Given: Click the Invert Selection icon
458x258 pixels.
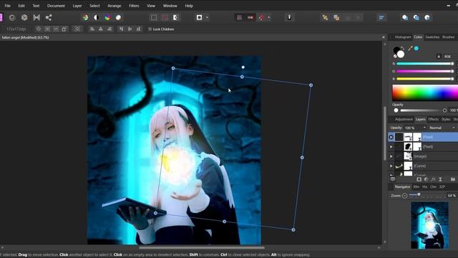Looking at the screenshot, I should point(175,17).
